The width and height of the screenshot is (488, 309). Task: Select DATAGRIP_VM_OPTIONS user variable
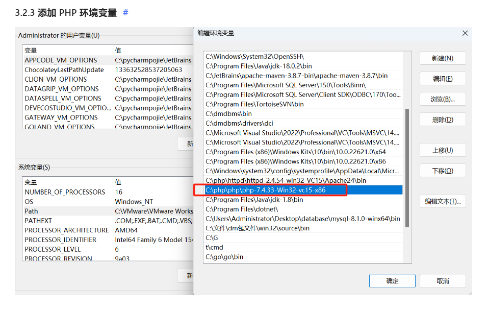108,89
